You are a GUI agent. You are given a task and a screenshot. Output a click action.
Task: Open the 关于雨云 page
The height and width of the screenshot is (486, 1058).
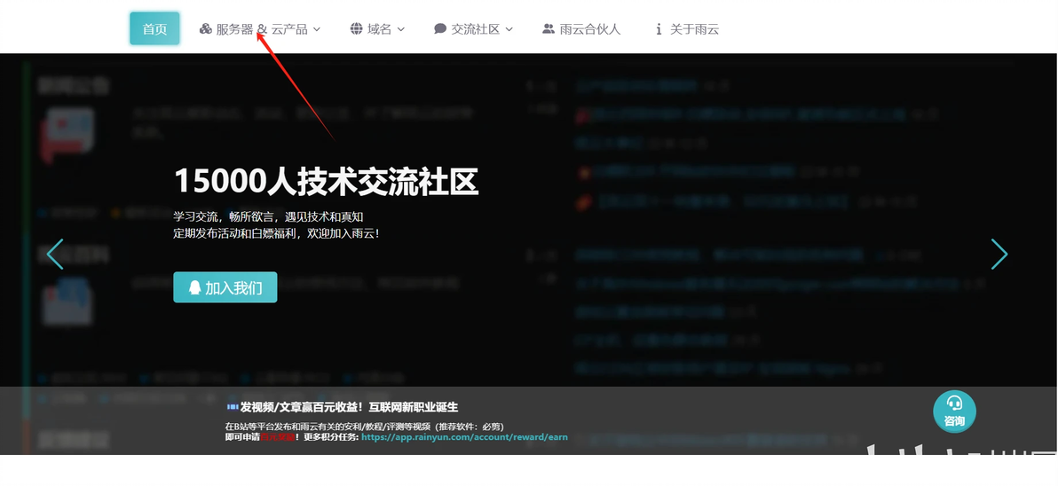687,29
